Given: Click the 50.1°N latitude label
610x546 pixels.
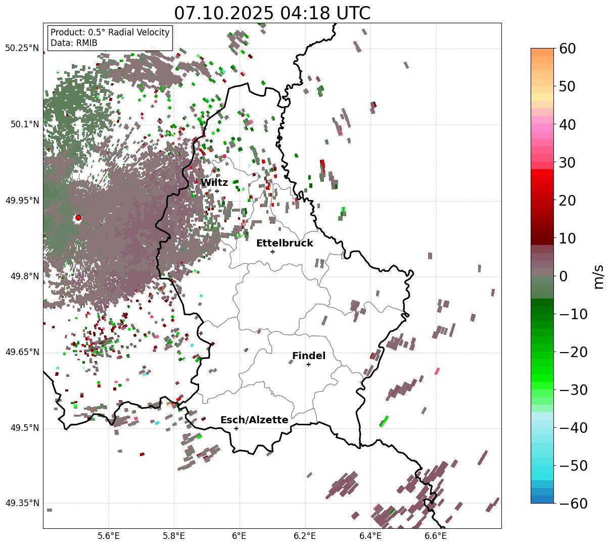Looking at the screenshot, I should coord(24,124).
